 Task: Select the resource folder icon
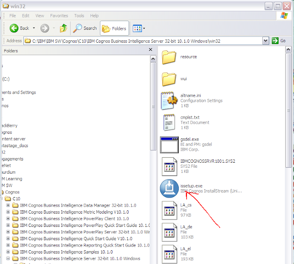click(x=169, y=57)
